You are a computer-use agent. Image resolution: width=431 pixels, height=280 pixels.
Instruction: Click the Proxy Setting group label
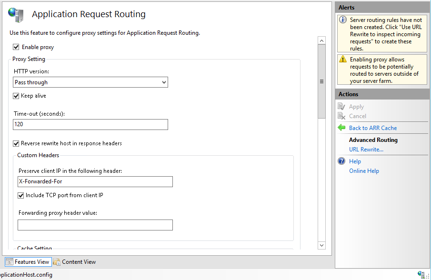(29, 59)
